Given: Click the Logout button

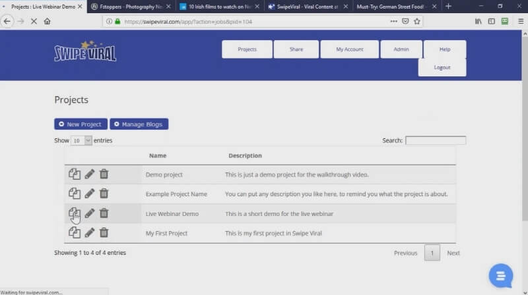Looking at the screenshot, I should 442,67.
